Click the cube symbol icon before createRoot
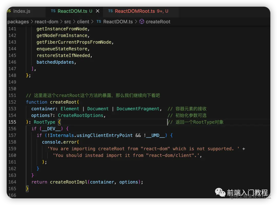The image size is (277, 205). (x=142, y=22)
